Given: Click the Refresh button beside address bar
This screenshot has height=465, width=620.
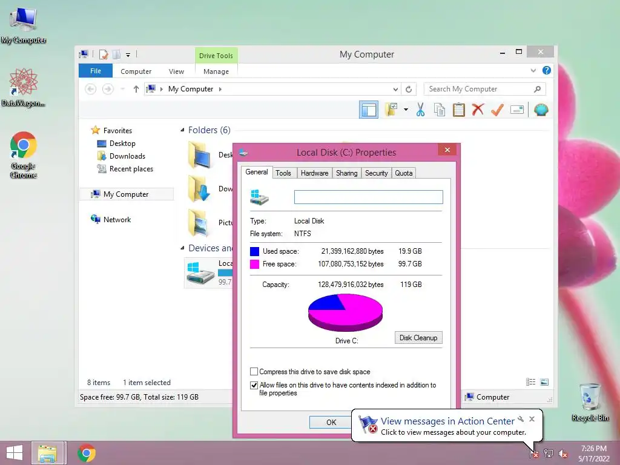Looking at the screenshot, I should [x=409, y=90].
